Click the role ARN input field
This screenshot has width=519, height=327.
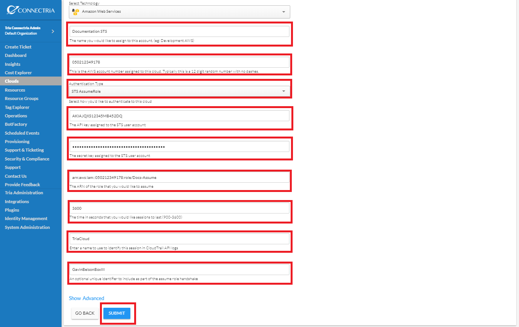180,177
